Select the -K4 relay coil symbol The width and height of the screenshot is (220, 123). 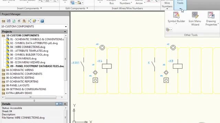coord(107,66)
